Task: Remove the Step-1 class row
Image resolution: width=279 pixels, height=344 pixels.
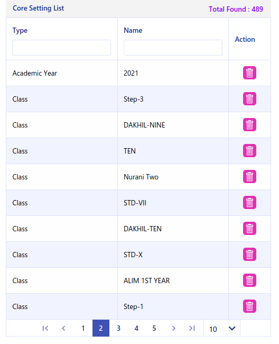Action: pyautogui.click(x=249, y=306)
